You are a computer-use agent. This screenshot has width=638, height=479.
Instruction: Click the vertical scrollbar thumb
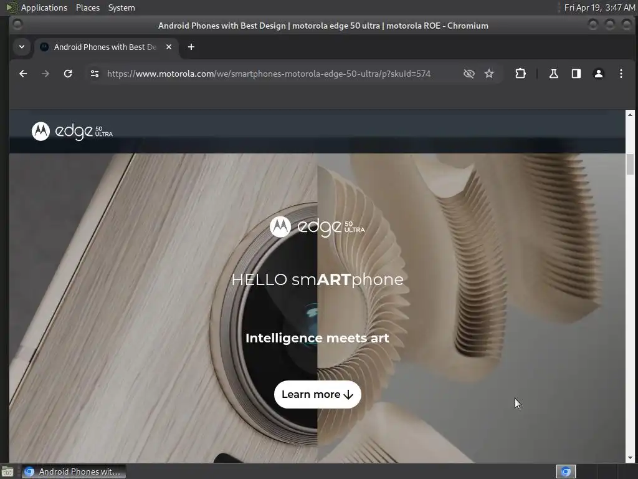click(x=630, y=165)
